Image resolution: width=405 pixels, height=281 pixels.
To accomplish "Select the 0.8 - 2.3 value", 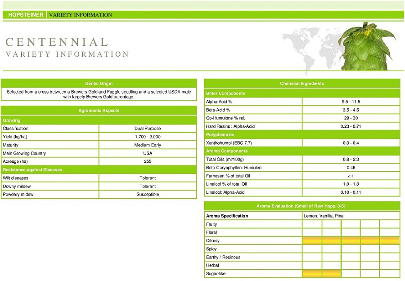I will [x=351, y=159].
